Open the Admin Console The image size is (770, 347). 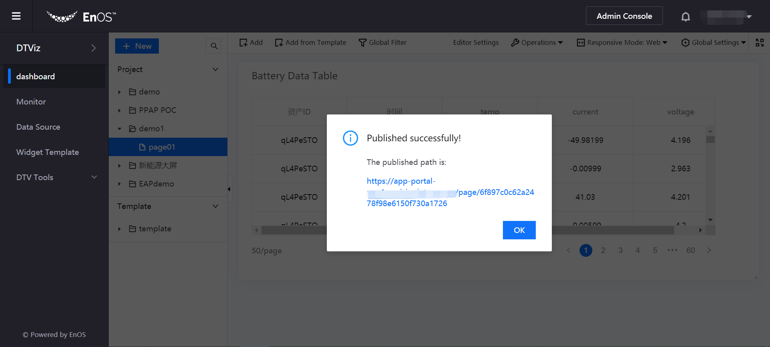point(624,16)
